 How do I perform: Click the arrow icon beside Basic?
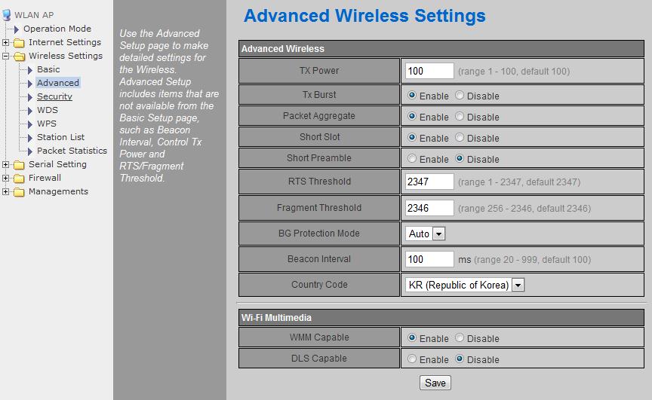coord(30,70)
